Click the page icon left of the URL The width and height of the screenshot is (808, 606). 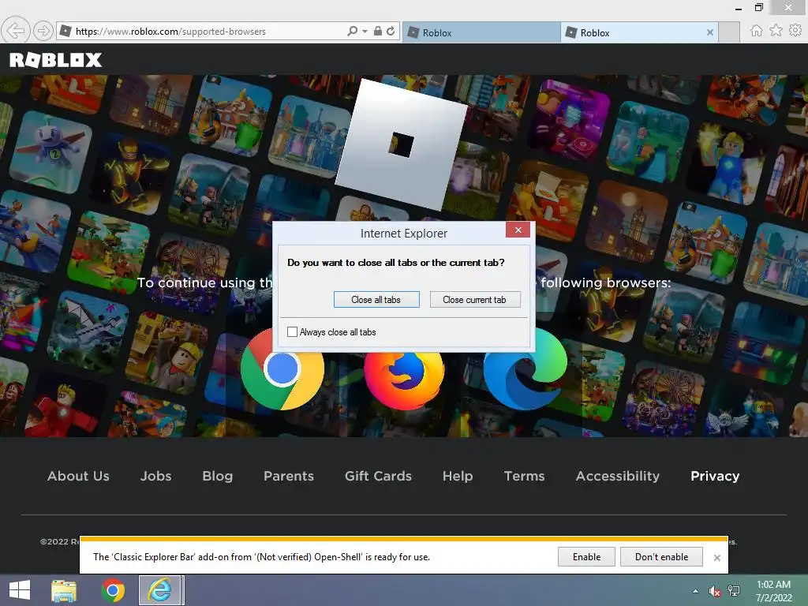point(65,32)
